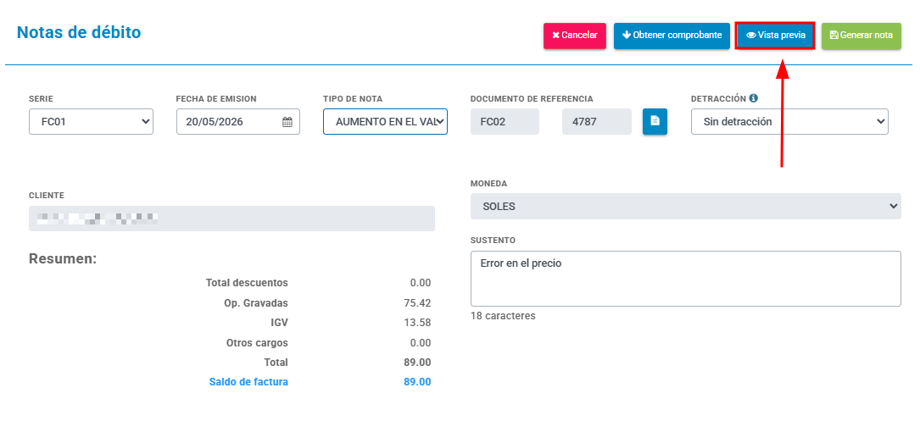Click the Notas de débito heading

click(x=79, y=32)
